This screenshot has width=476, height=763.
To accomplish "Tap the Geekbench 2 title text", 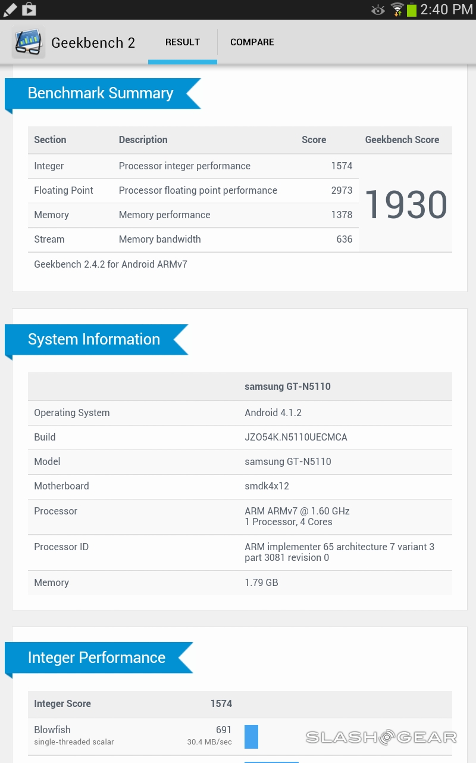I will 93,43.
